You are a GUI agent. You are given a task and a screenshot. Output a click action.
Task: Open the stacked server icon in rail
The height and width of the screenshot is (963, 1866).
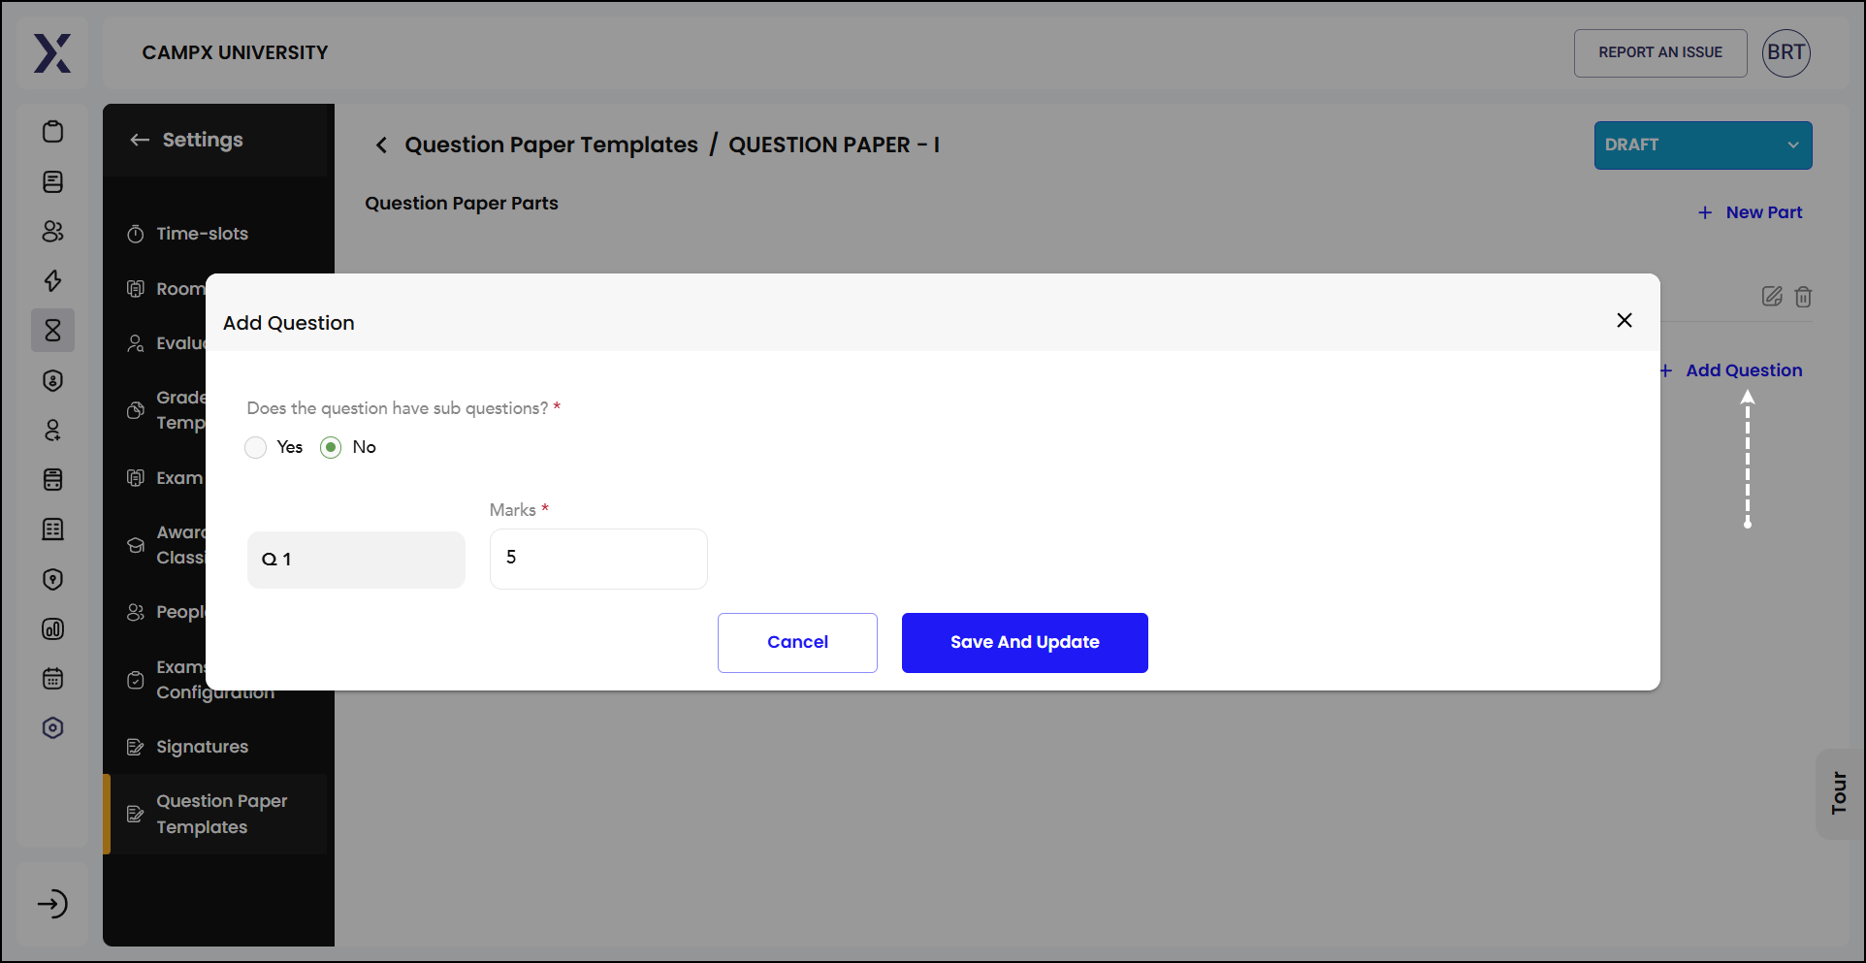[53, 479]
